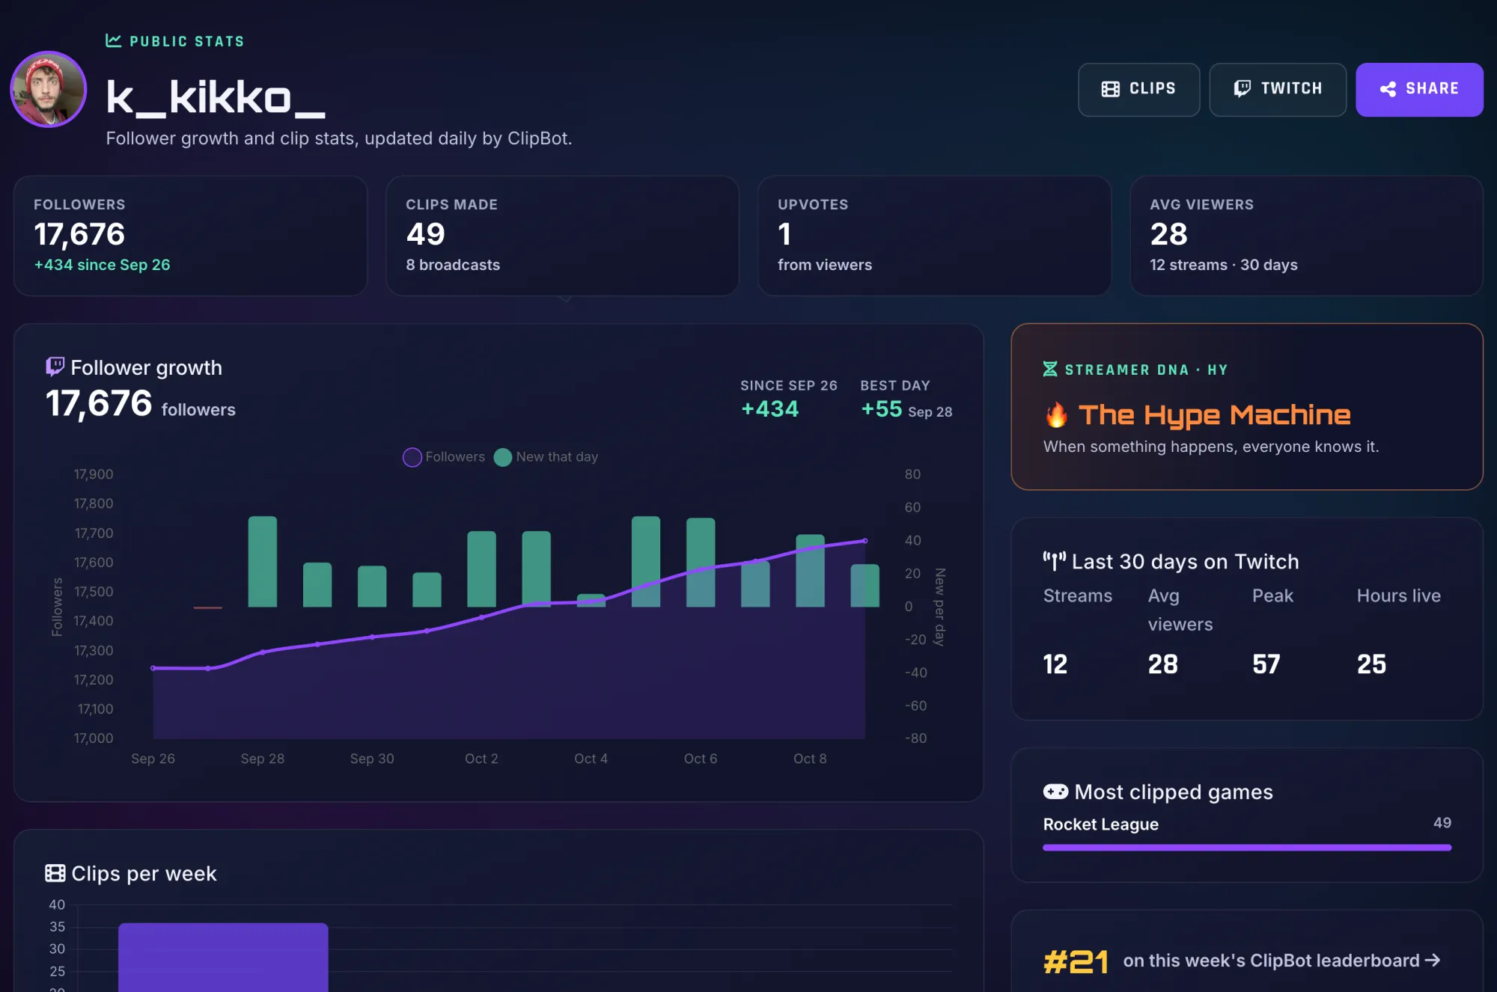Click the Rocket League progress bar

pyautogui.click(x=1247, y=848)
